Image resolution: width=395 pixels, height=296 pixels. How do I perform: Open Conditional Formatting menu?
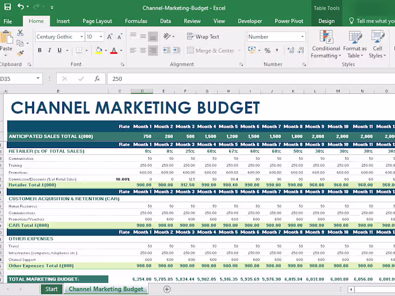(x=326, y=44)
